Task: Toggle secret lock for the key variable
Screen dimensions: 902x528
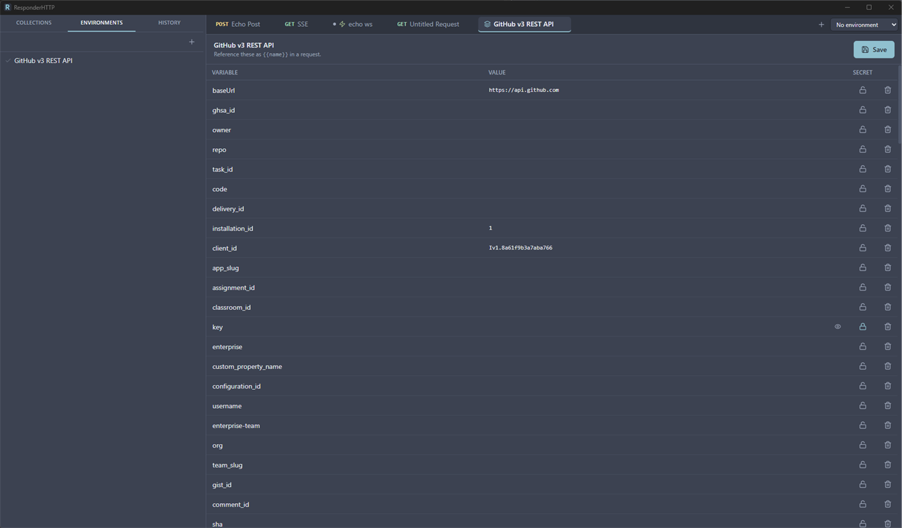Action: 862,327
